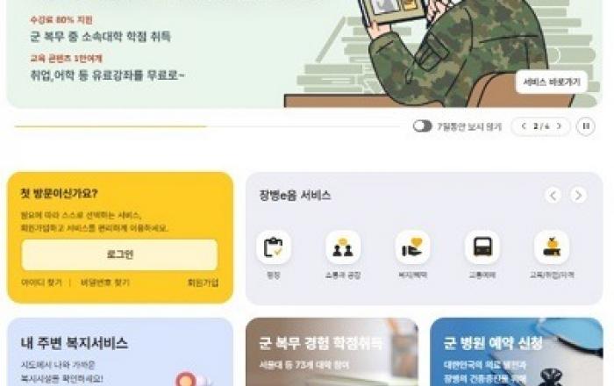
Task: Toggle the 7-day hide banner switch
Action: pos(422,126)
